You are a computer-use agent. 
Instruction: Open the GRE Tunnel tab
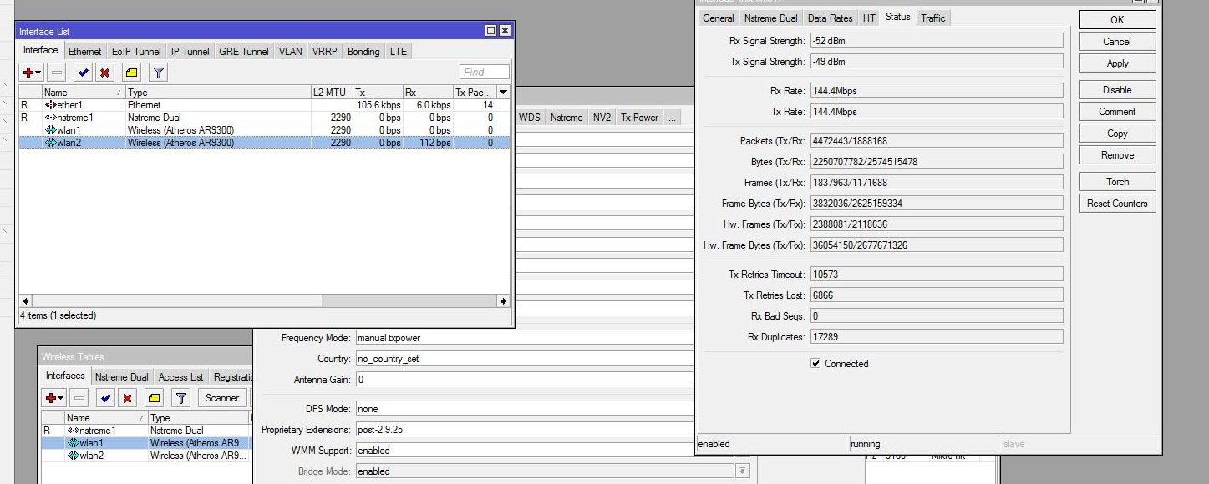click(244, 52)
